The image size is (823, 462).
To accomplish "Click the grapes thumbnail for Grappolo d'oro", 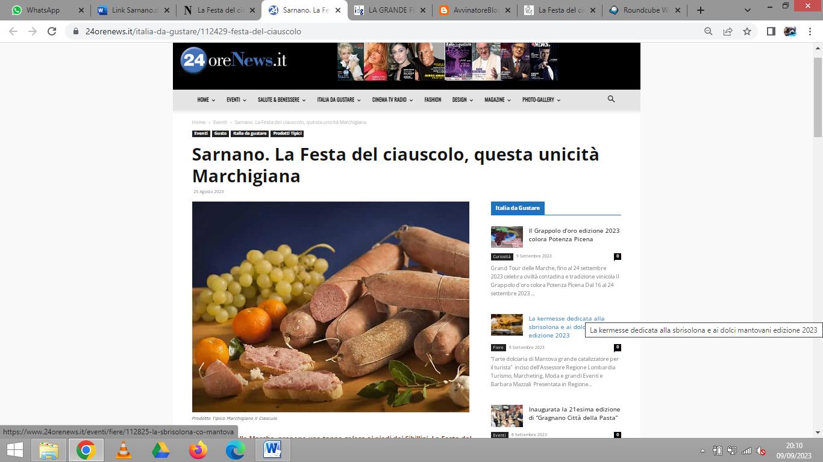I will (x=507, y=237).
